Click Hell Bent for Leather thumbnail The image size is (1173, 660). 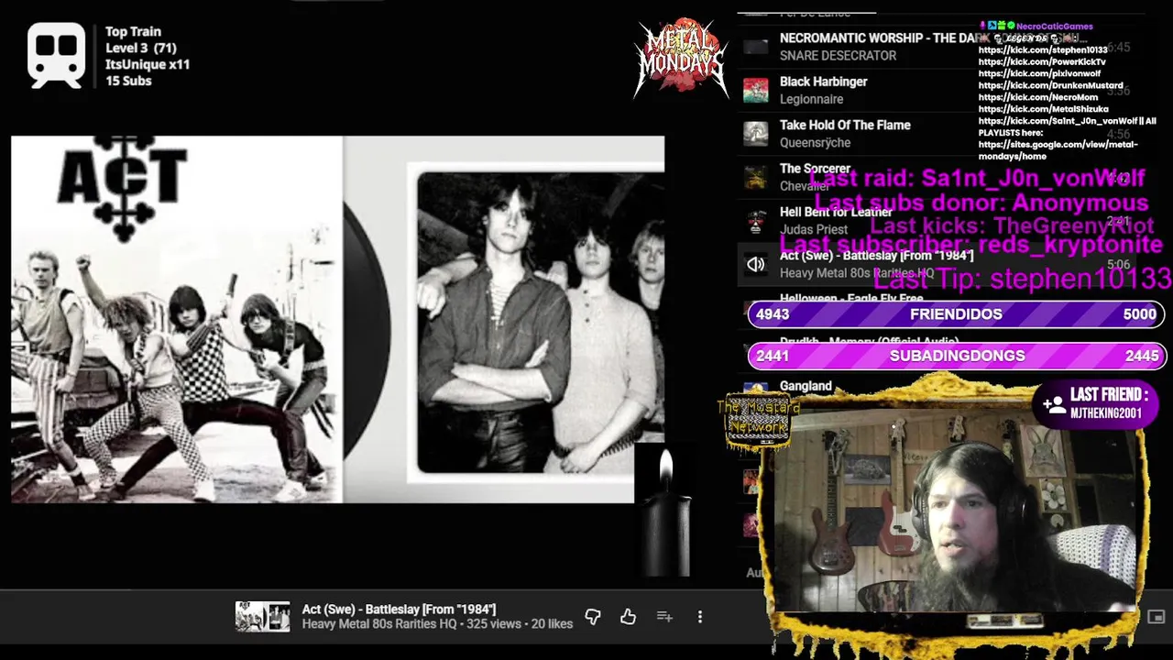pyautogui.click(x=756, y=221)
